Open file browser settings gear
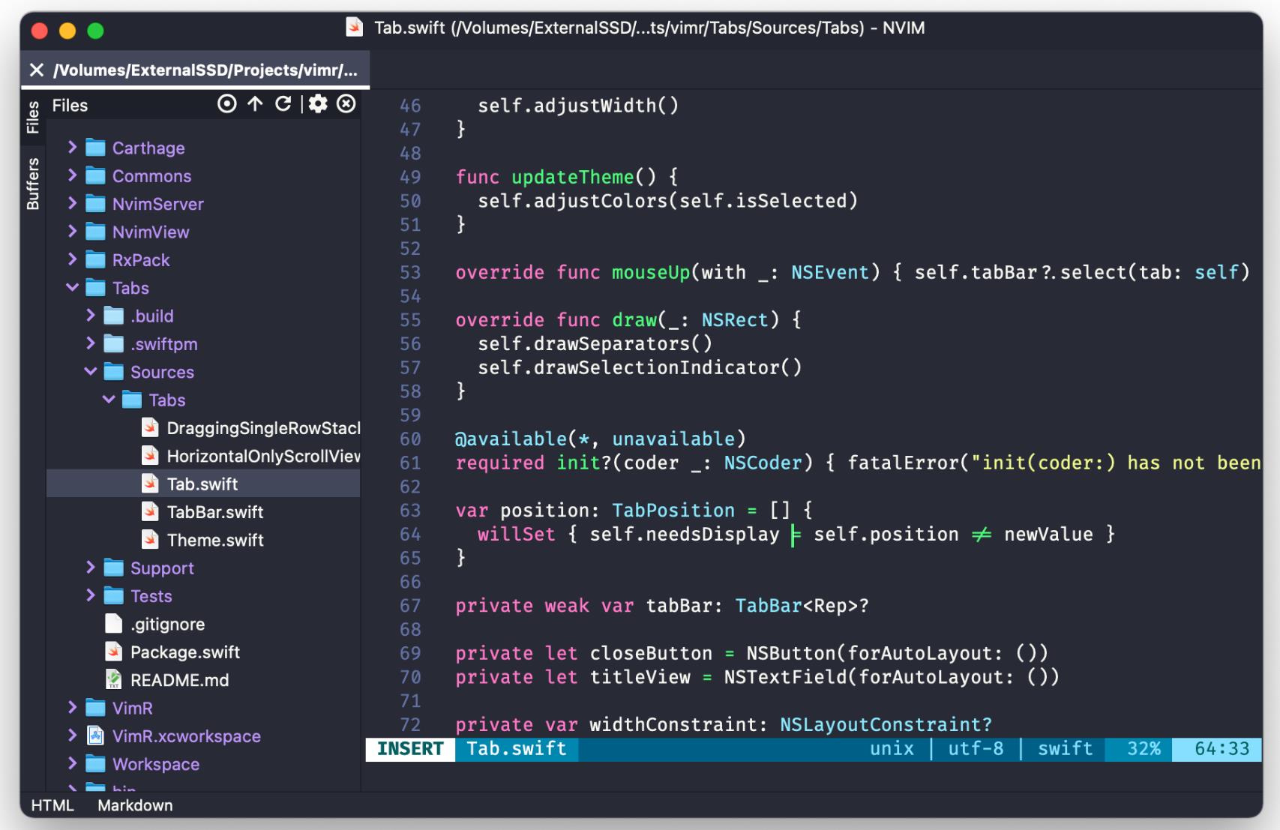Image resolution: width=1280 pixels, height=830 pixels. tap(318, 104)
